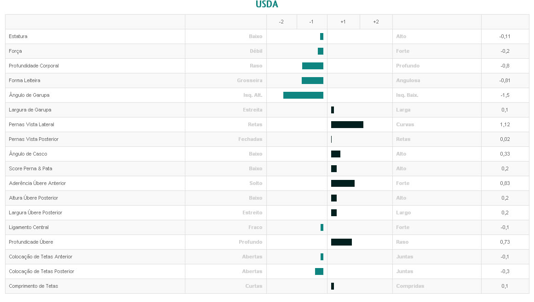Click the Profundidade Corporal teal bar
The height and width of the screenshot is (302, 534).
[312, 66]
